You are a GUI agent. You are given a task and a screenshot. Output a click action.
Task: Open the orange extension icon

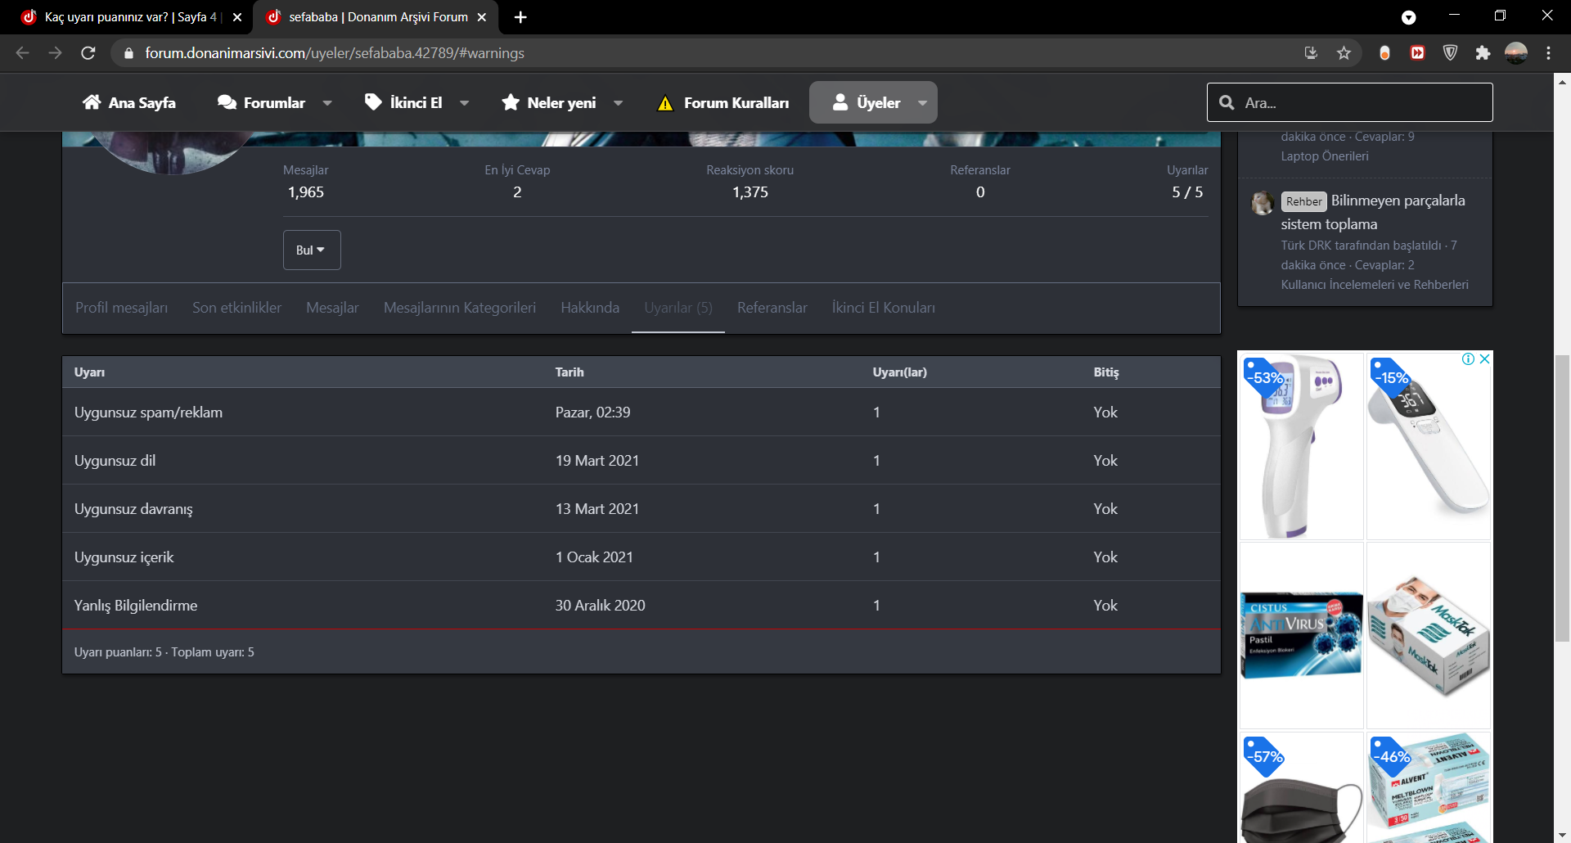coord(1384,53)
